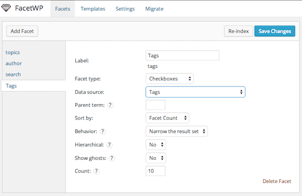This screenshot has width=302, height=196.
Task: Open help icon next to Hierarchical
Action: point(109,145)
